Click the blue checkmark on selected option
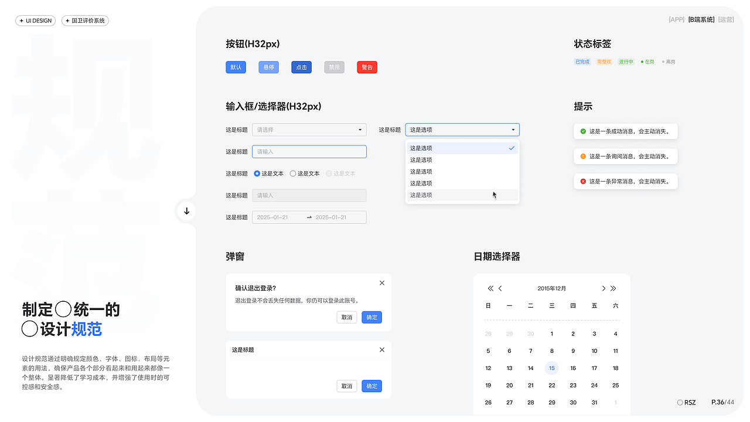The image size is (750, 422). click(512, 148)
